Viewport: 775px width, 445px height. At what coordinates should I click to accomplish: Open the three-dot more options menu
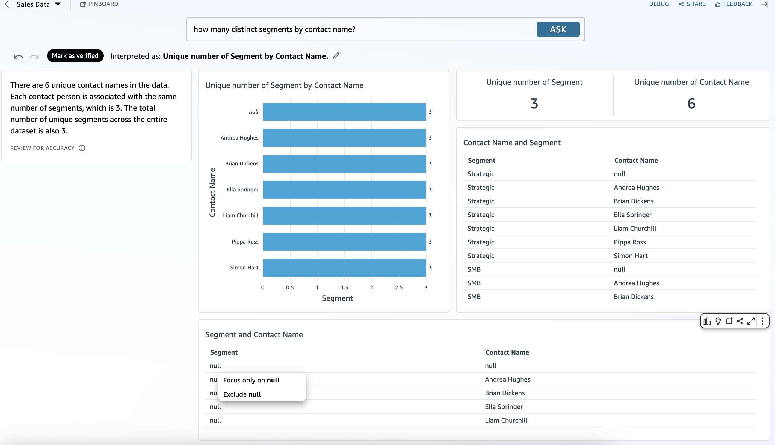coord(762,321)
